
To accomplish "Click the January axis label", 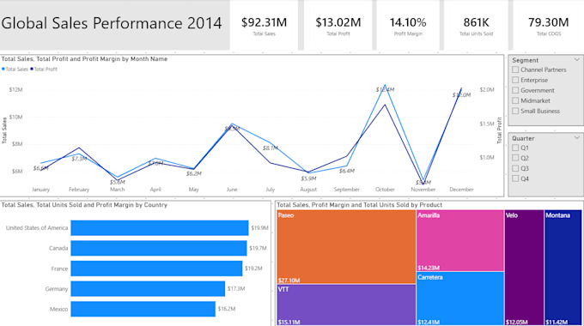I will coord(40,190).
